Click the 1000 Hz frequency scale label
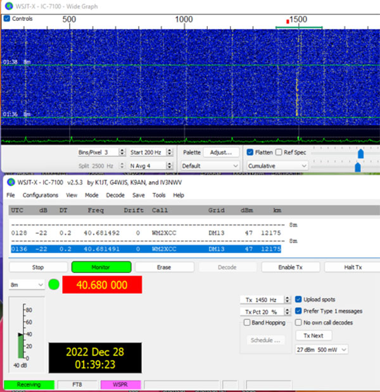380x392 pixels. [184, 19]
